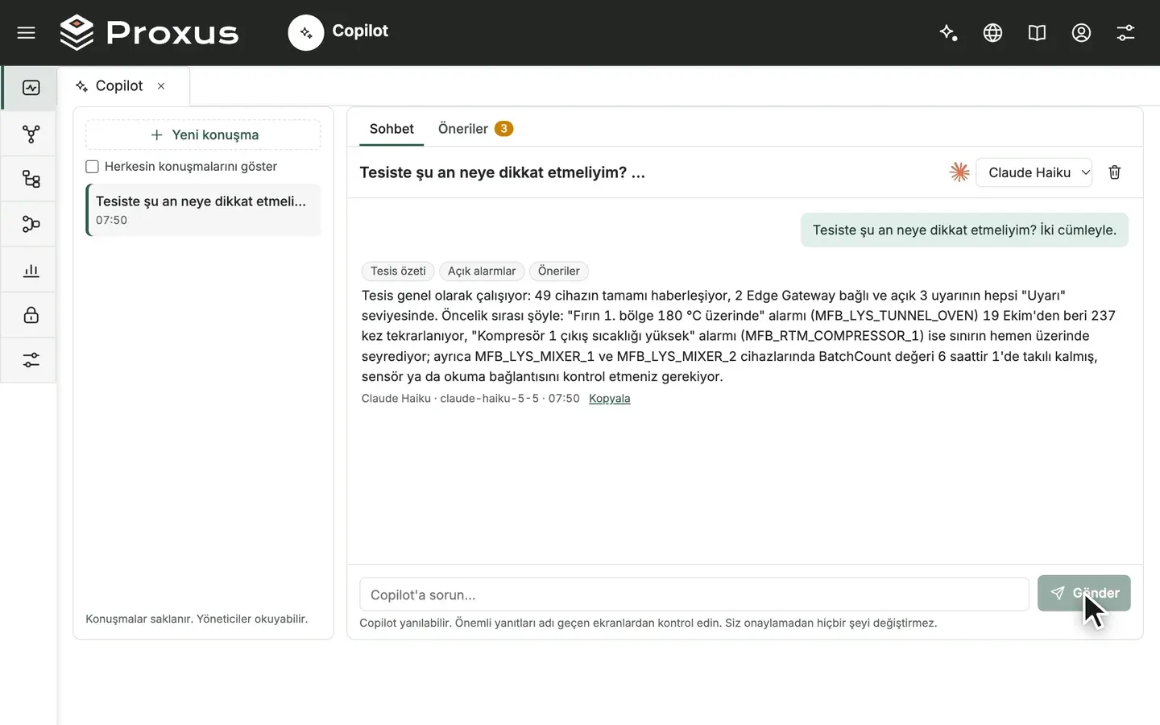Click the user message bubble ending İki cümleyle
This screenshot has width=1160, height=725.
(964, 230)
